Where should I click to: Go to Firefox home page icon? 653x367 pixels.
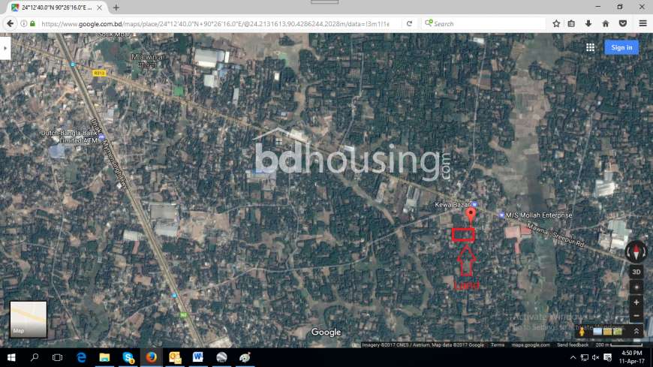coord(606,24)
